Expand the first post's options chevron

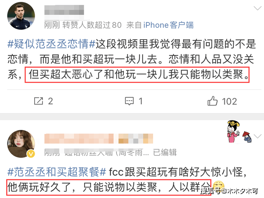click(x=257, y=8)
